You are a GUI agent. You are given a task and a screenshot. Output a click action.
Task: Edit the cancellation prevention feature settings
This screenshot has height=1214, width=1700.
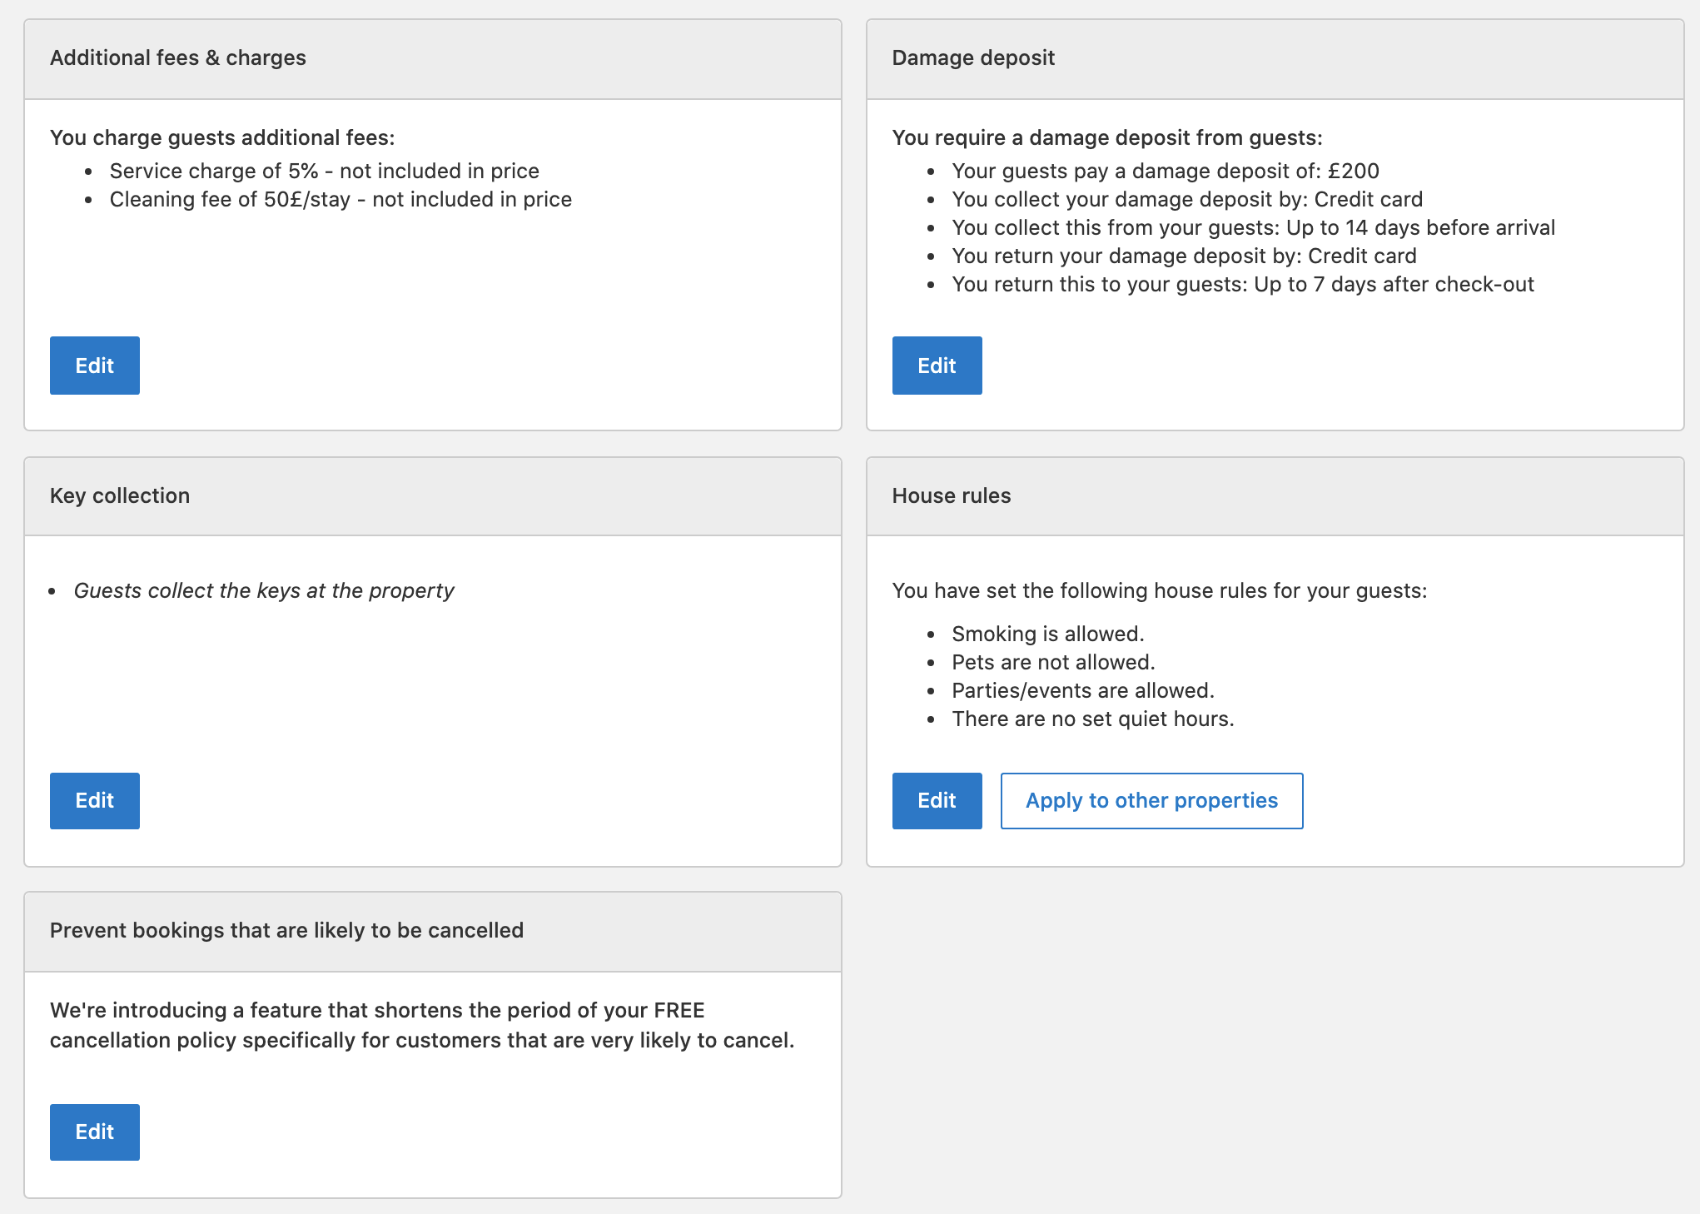(x=94, y=1132)
